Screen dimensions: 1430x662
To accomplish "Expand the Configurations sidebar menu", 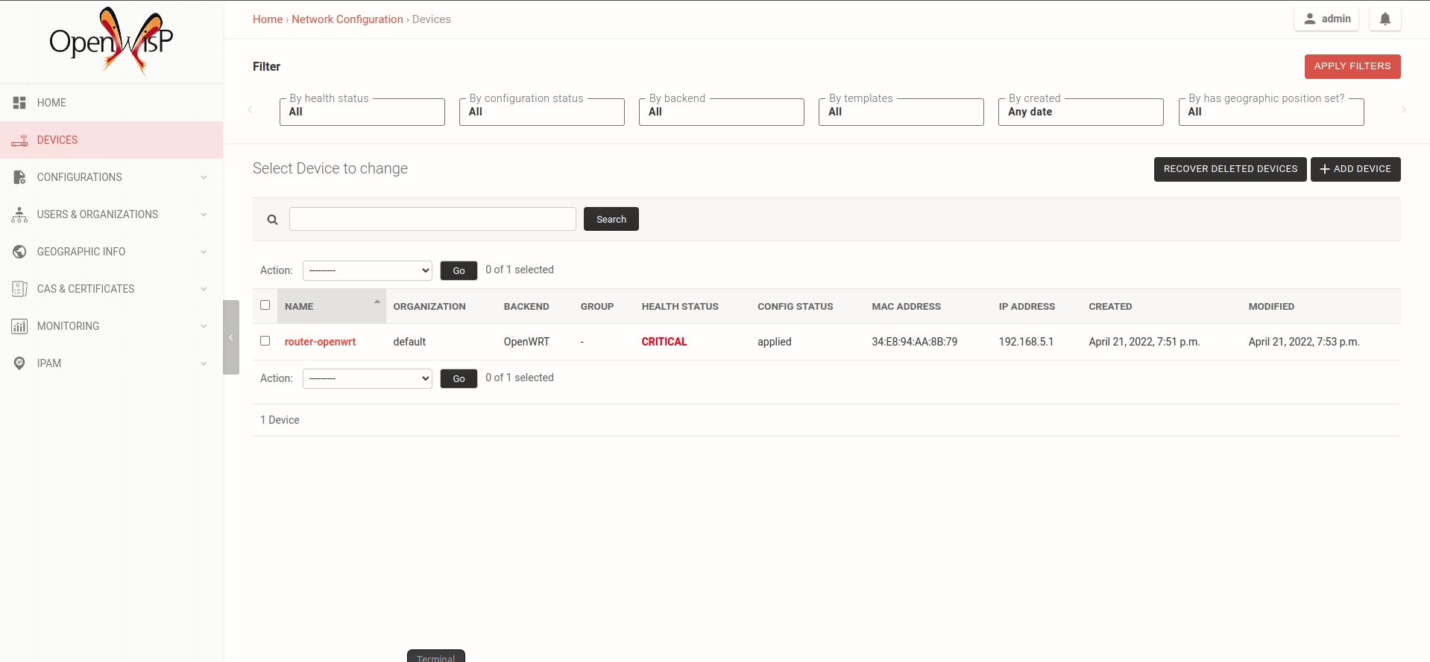I will coord(111,177).
